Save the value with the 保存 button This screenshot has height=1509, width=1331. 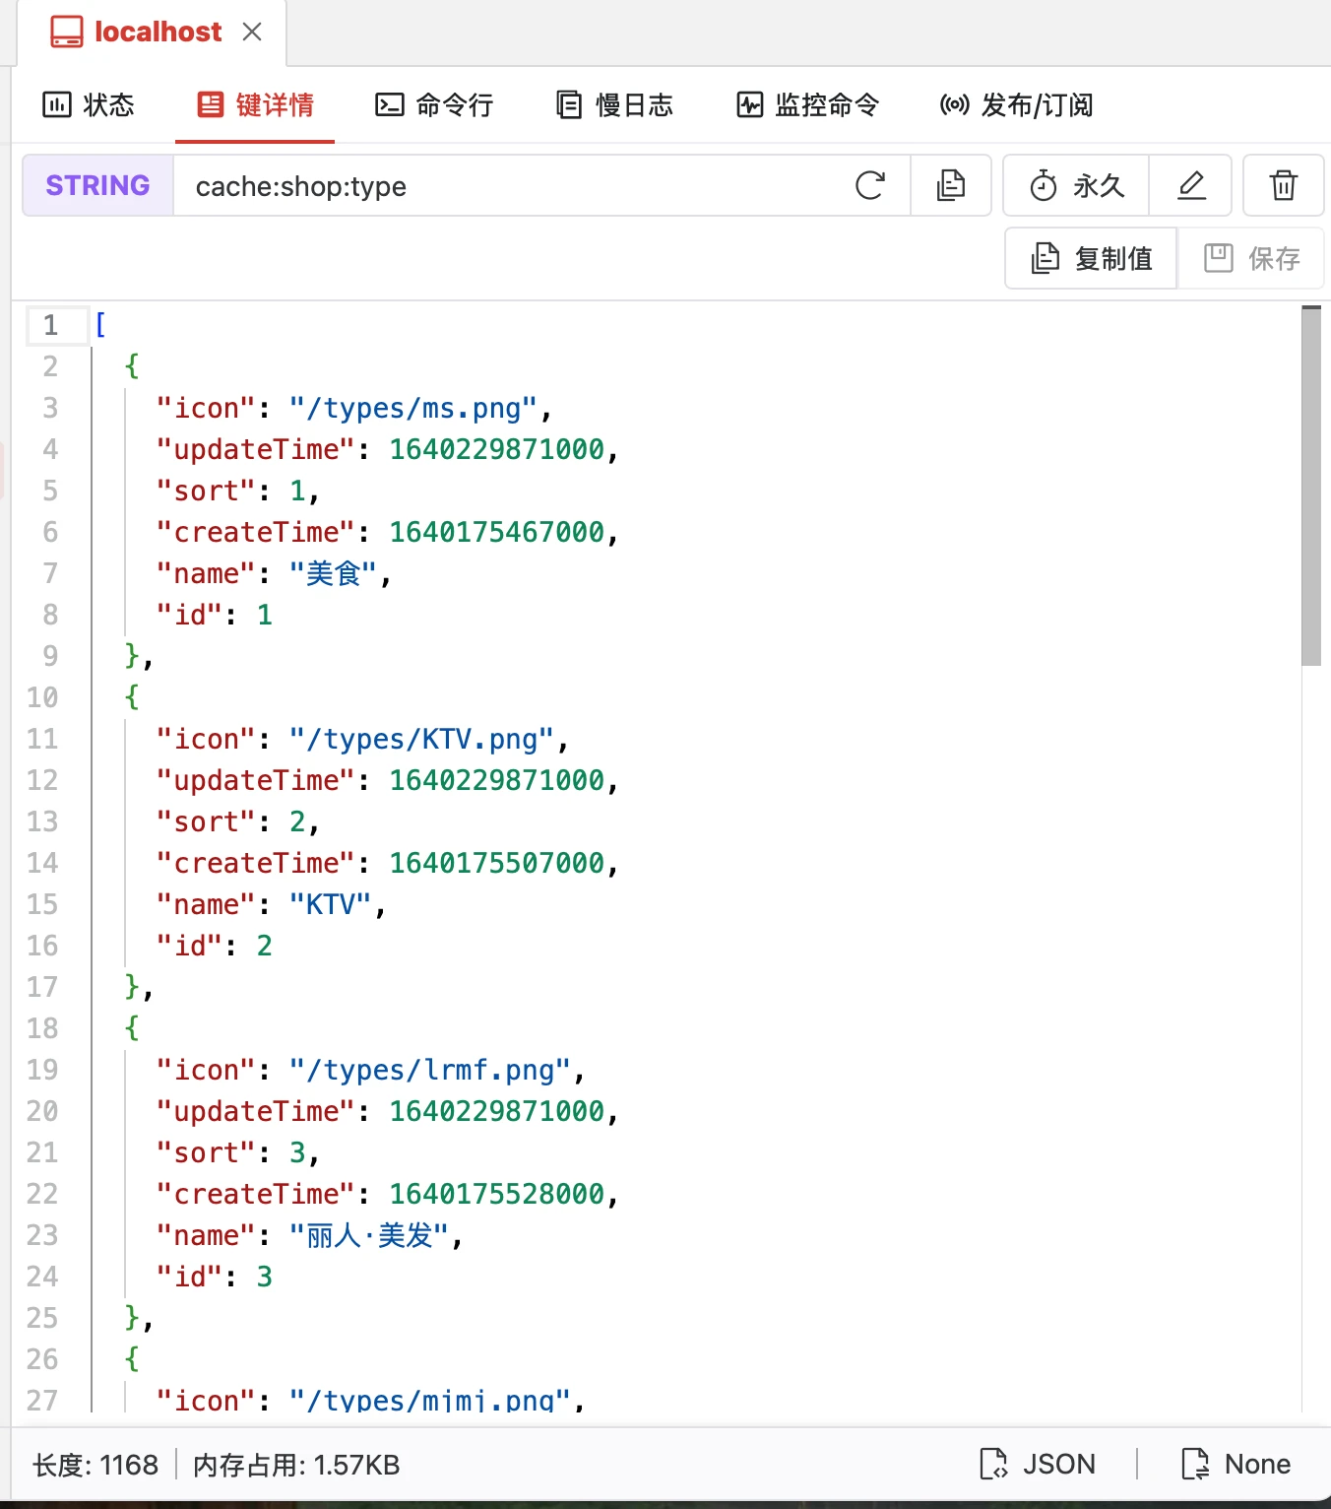click(x=1250, y=258)
